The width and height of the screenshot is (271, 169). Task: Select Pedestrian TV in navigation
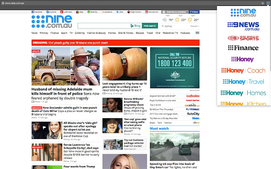coord(170,33)
